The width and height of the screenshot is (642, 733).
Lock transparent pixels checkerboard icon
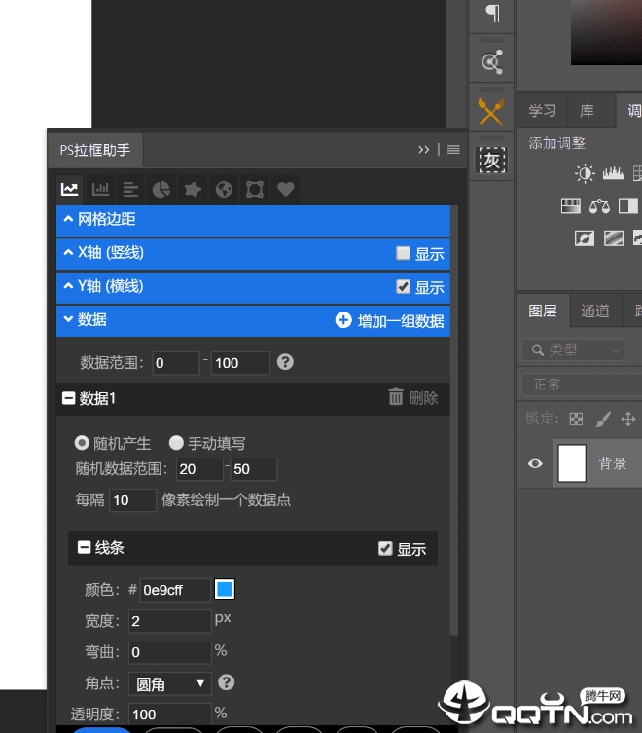pyautogui.click(x=576, y=419)
